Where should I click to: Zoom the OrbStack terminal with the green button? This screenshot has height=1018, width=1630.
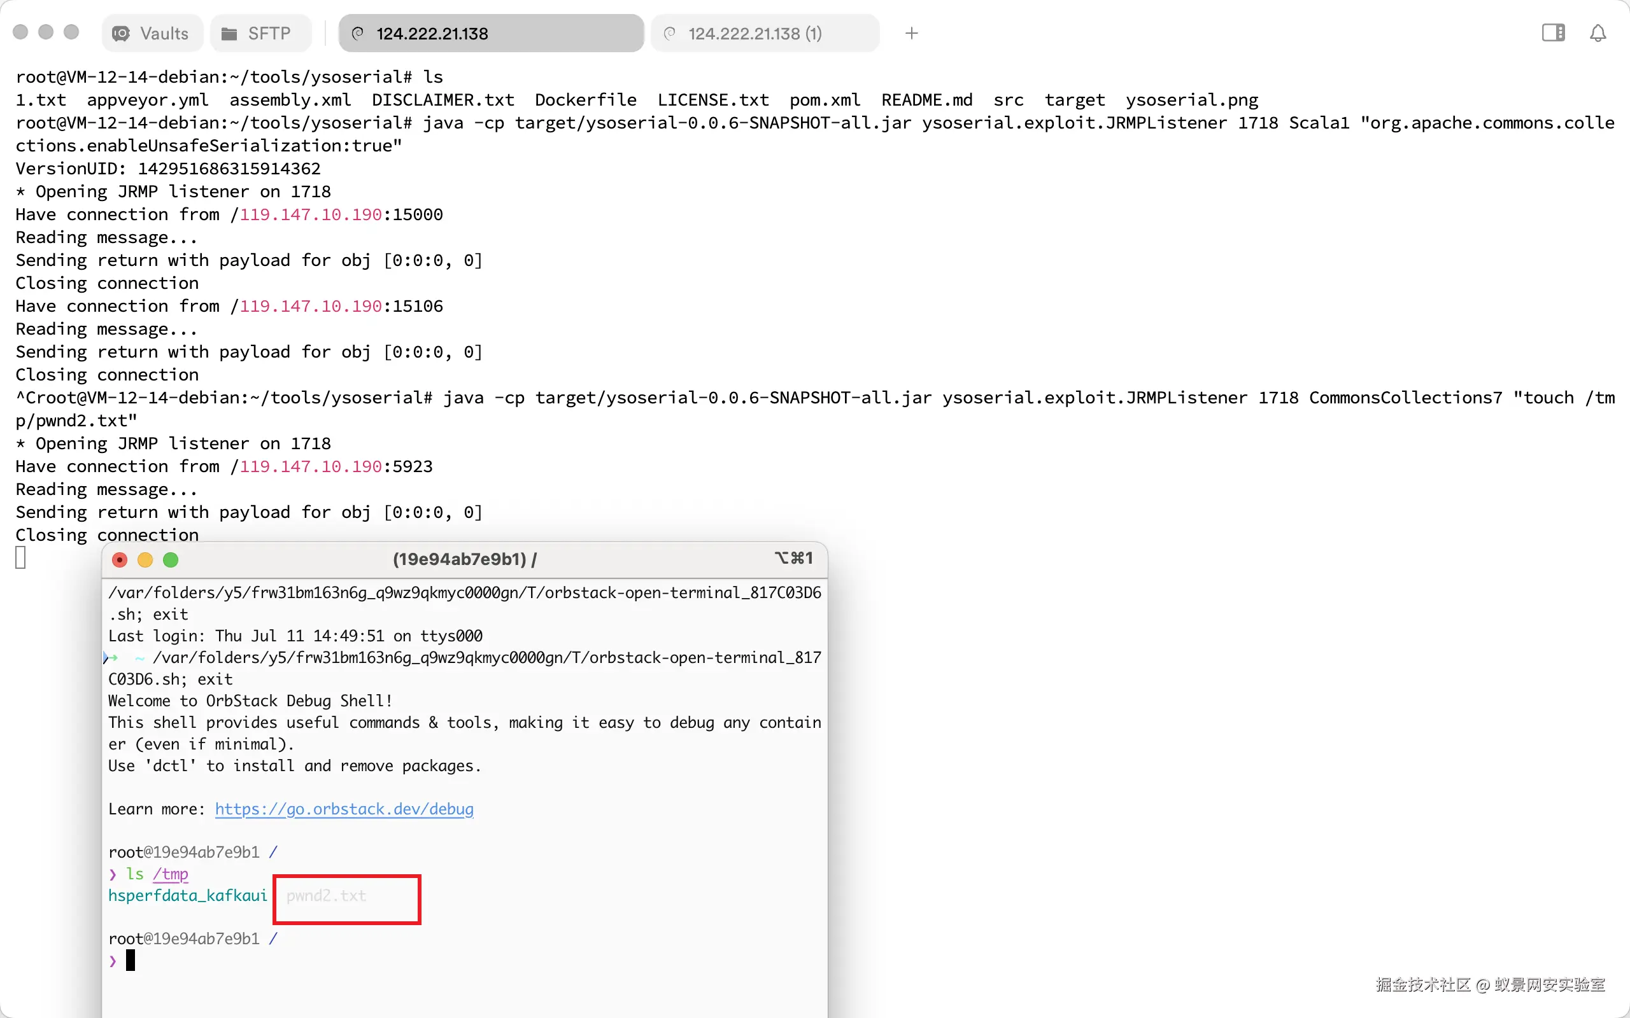(x=171, y=559)
